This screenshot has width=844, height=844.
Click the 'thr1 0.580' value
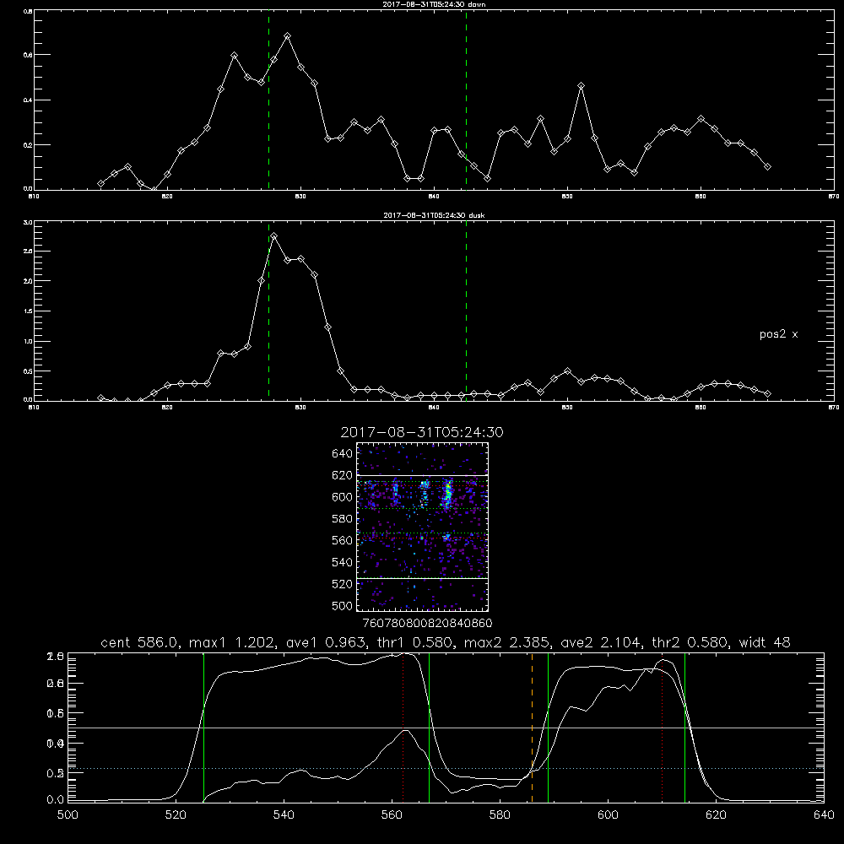415,642
